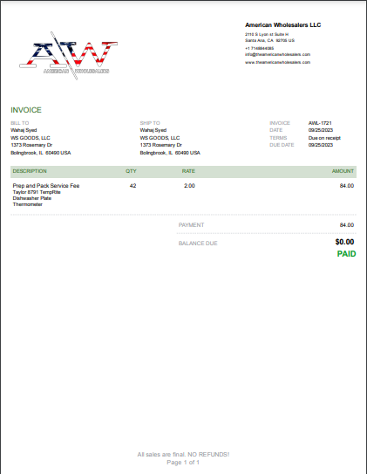Select the '$0.00' balance due amount

pyautogui.click(x=344, y=242)
